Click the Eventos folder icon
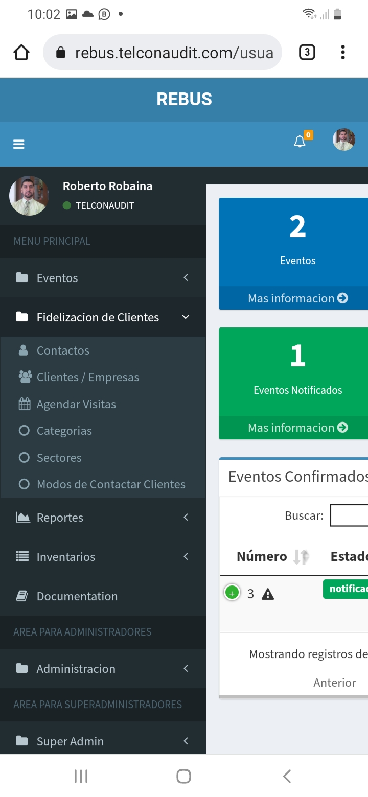The width and height of the screenshot is (368, 797). coord(22,277)
